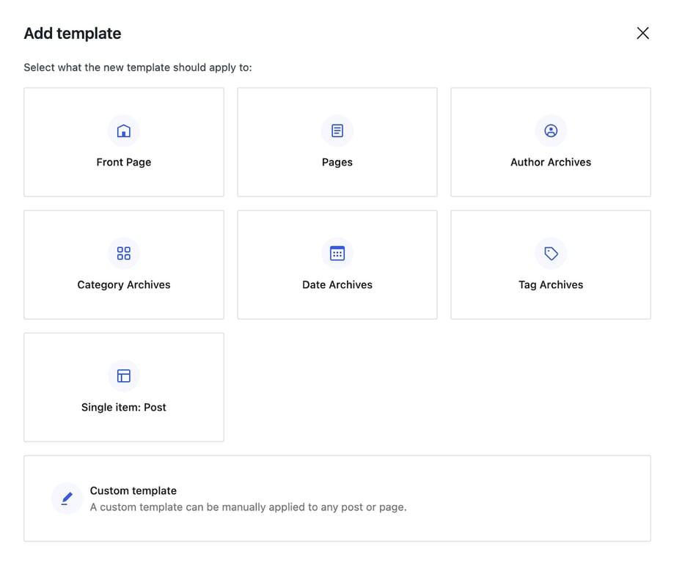674x563 pixels.
Task: Click the Front Page label text
Action: (x=123, y=161)
